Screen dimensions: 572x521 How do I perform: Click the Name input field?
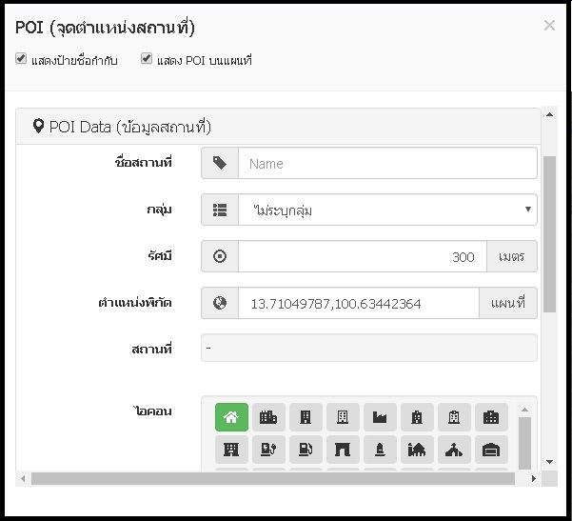tap(387, 163)
